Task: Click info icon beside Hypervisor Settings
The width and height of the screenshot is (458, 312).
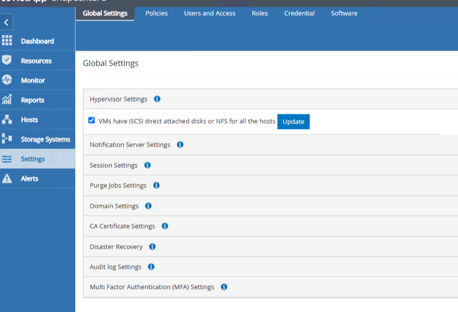Action: click(157, 99)
